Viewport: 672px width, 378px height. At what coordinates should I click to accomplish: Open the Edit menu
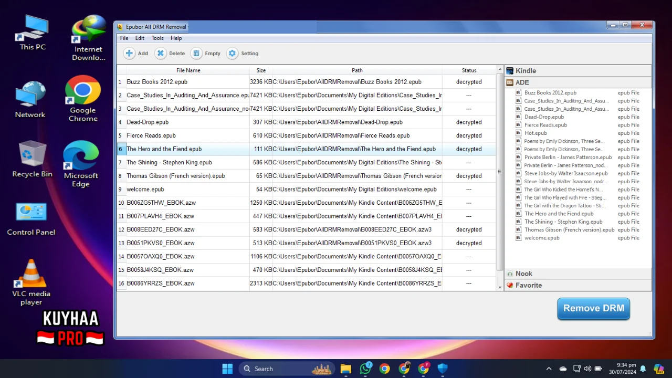tap(140, 38)
